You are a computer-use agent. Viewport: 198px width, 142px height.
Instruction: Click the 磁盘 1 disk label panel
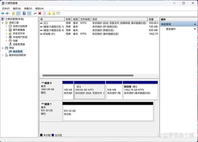pos(51,111)
